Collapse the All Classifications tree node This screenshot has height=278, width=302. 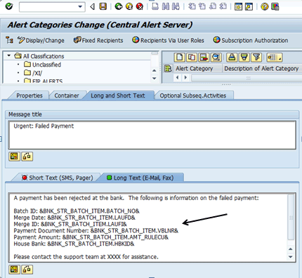9,56
